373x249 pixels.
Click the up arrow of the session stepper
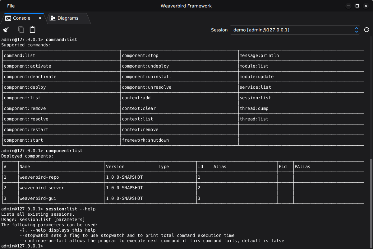(356, 28)
